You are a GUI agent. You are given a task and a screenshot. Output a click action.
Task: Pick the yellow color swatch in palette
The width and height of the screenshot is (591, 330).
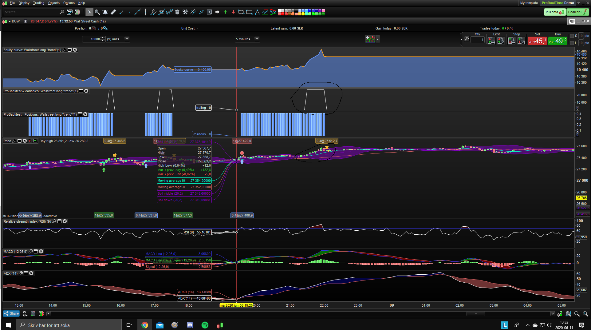tap(303, 14)
